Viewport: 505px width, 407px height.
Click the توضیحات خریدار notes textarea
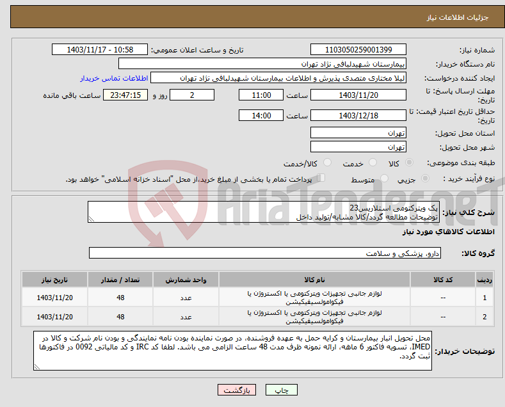coord(232,351)
